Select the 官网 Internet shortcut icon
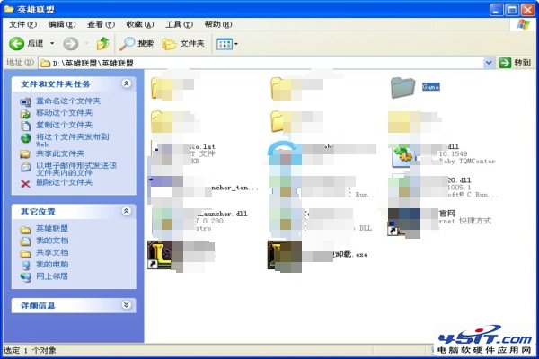 pos(403,223)
